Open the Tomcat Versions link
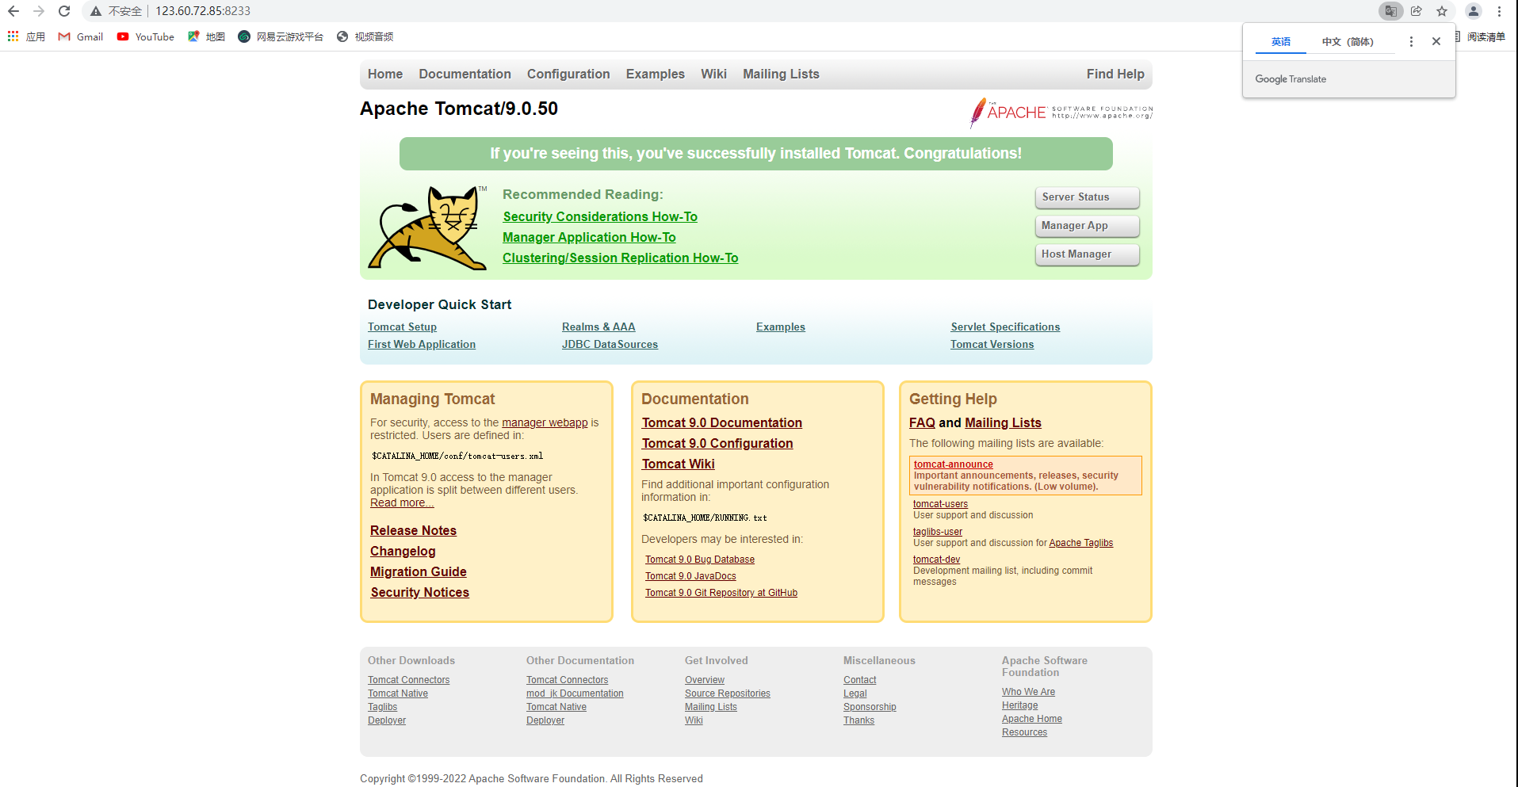Image resolution: width=1518 pixels, height=787 pixels. pos(992,344)
